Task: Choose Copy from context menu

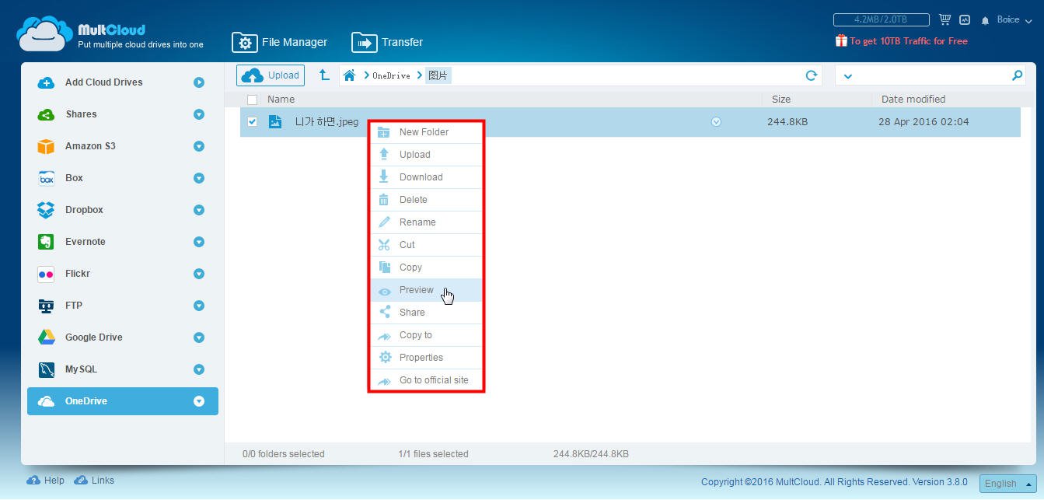Action: [x=426, y=267]
